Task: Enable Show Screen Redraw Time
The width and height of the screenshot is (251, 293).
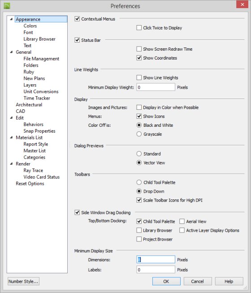Action: 139,49
